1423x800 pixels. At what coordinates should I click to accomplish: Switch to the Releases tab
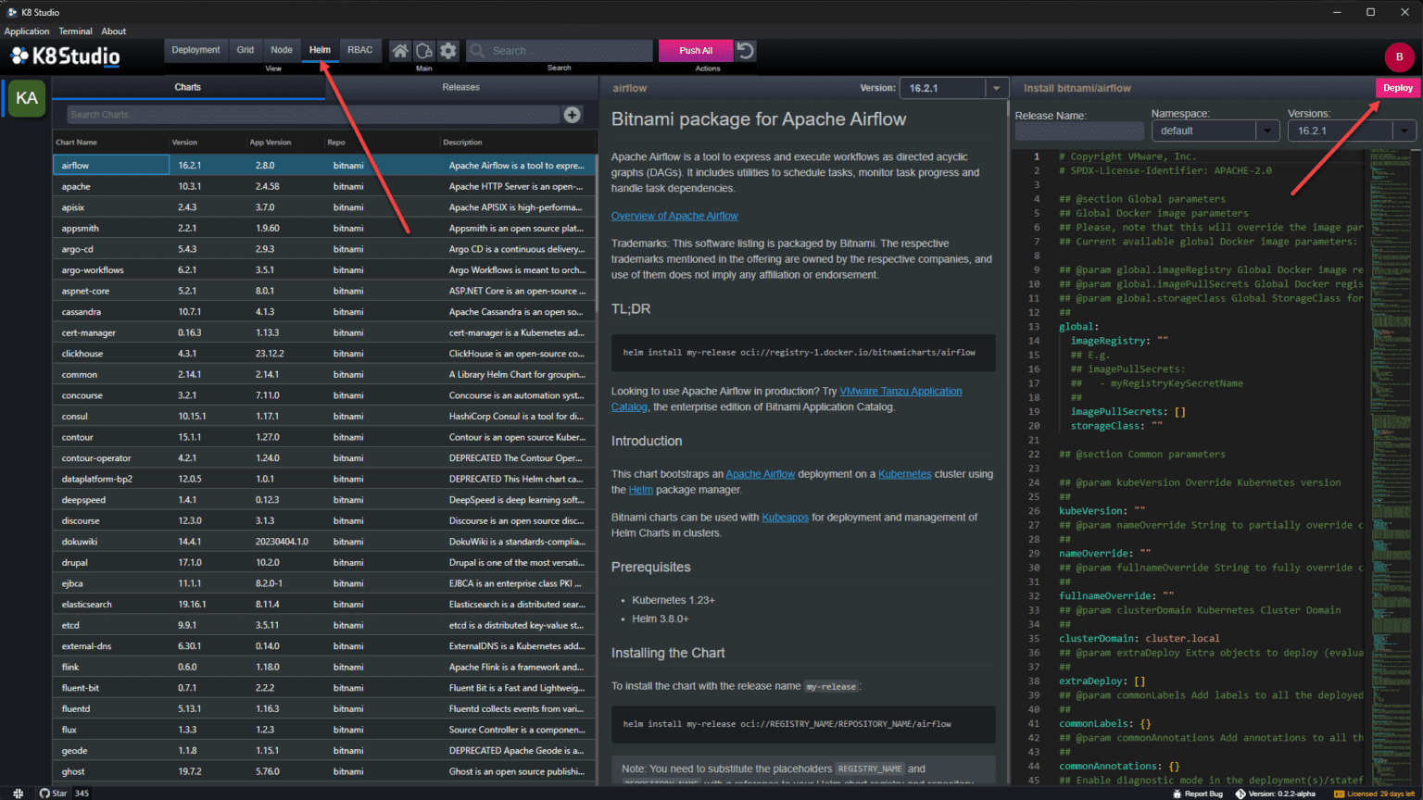tap(460, 87)
